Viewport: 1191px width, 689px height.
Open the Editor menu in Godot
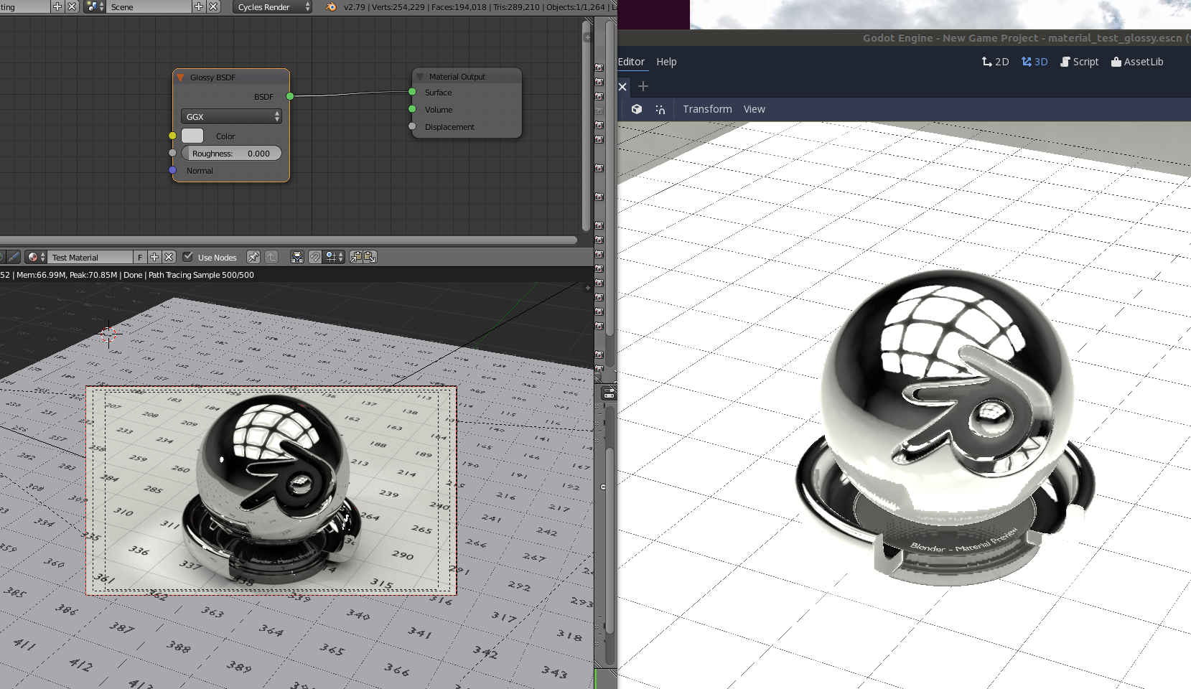click(632, 62)
